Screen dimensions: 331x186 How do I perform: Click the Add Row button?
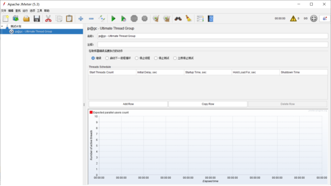[x=128, y=104]
